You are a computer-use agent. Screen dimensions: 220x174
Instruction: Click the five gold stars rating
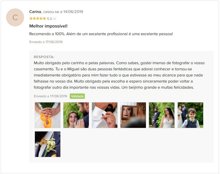point(38,19)
